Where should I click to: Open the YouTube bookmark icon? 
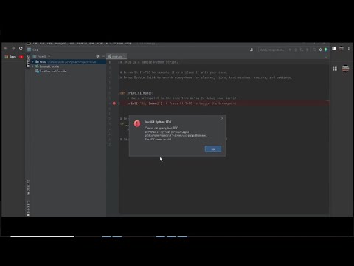pyautogui.click(x=21, y=57)
